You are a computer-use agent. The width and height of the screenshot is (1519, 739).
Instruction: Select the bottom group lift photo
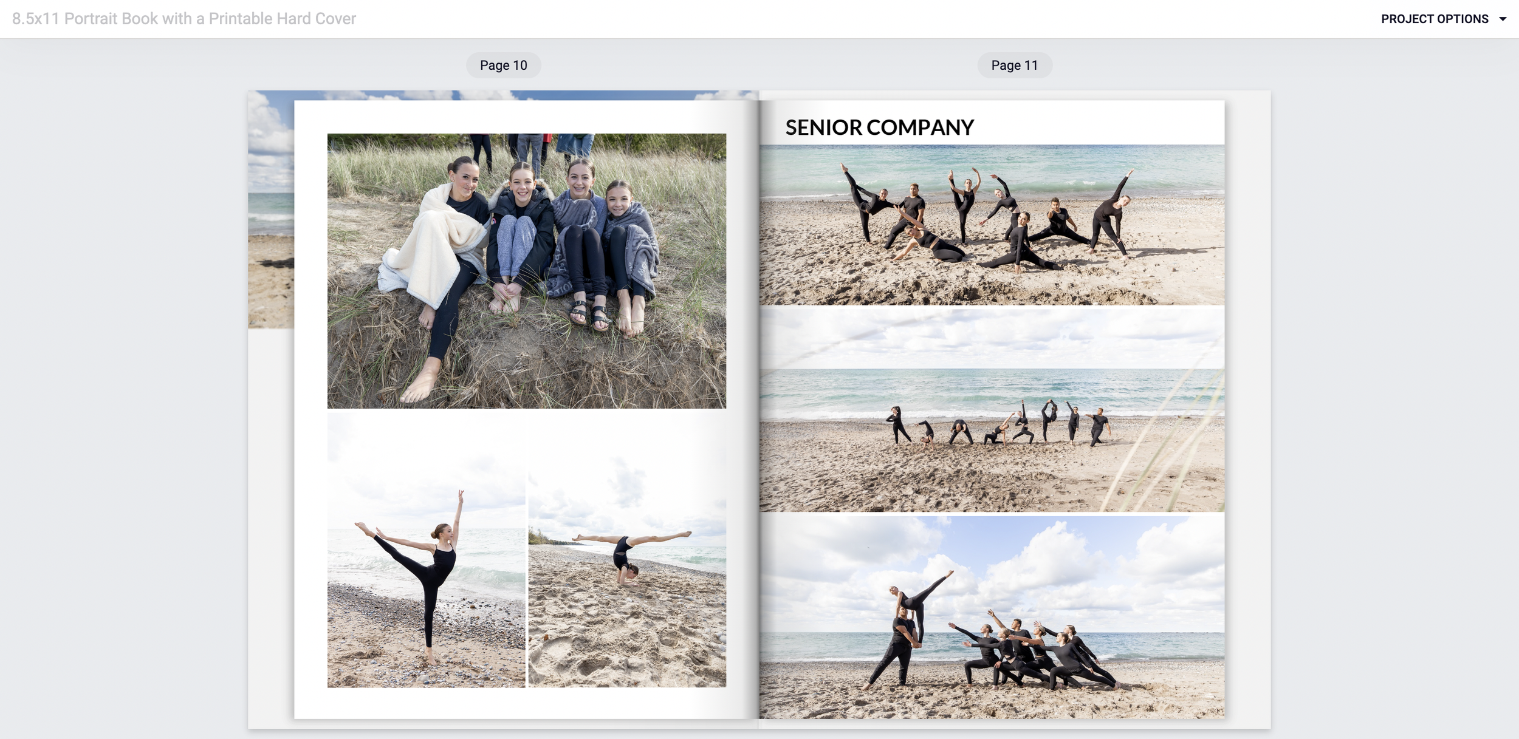992,616
